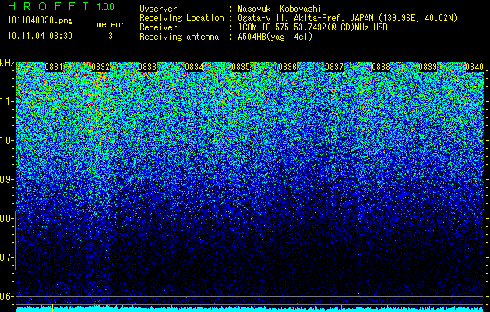The height and width of the screenshot is (312, 490).
Task: Click the 0840 time marker
Action: pos(474,67)
